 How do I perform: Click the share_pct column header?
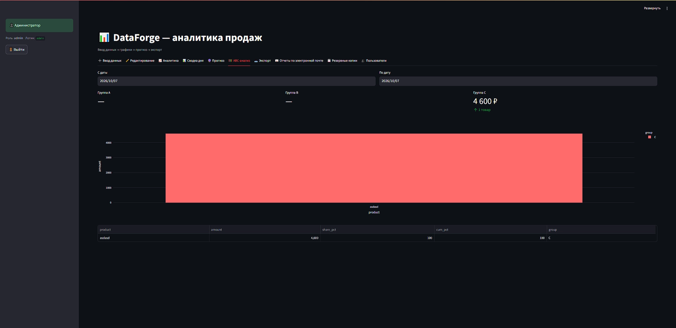click(x=377, y=229)
